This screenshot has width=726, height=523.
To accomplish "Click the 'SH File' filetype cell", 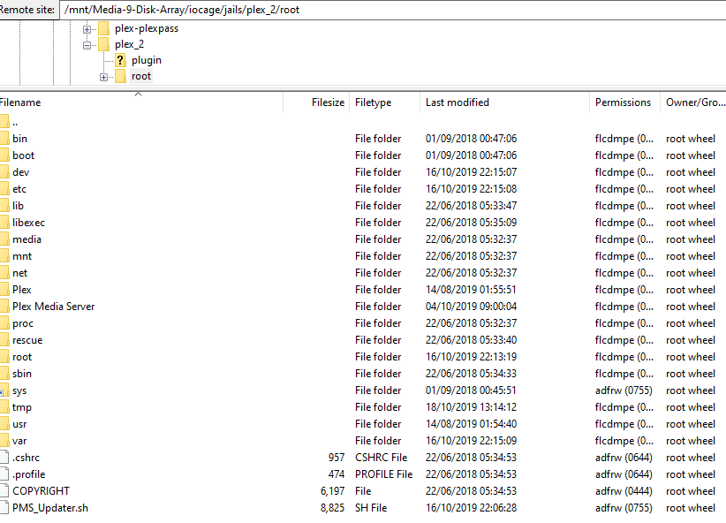I will click(x=371, y=508).
